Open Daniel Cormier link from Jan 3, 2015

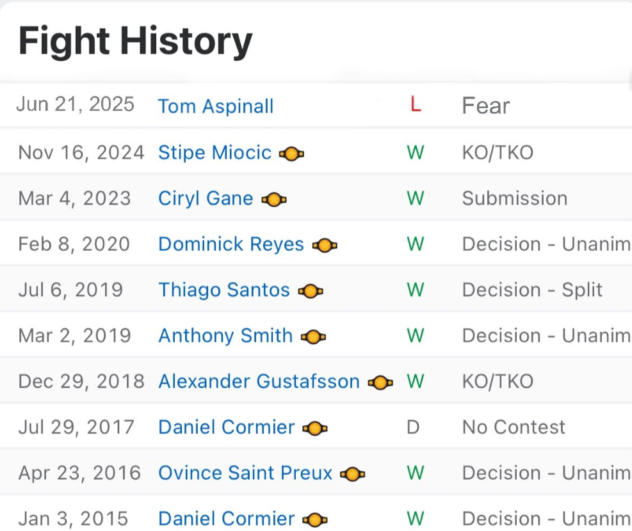227,518
